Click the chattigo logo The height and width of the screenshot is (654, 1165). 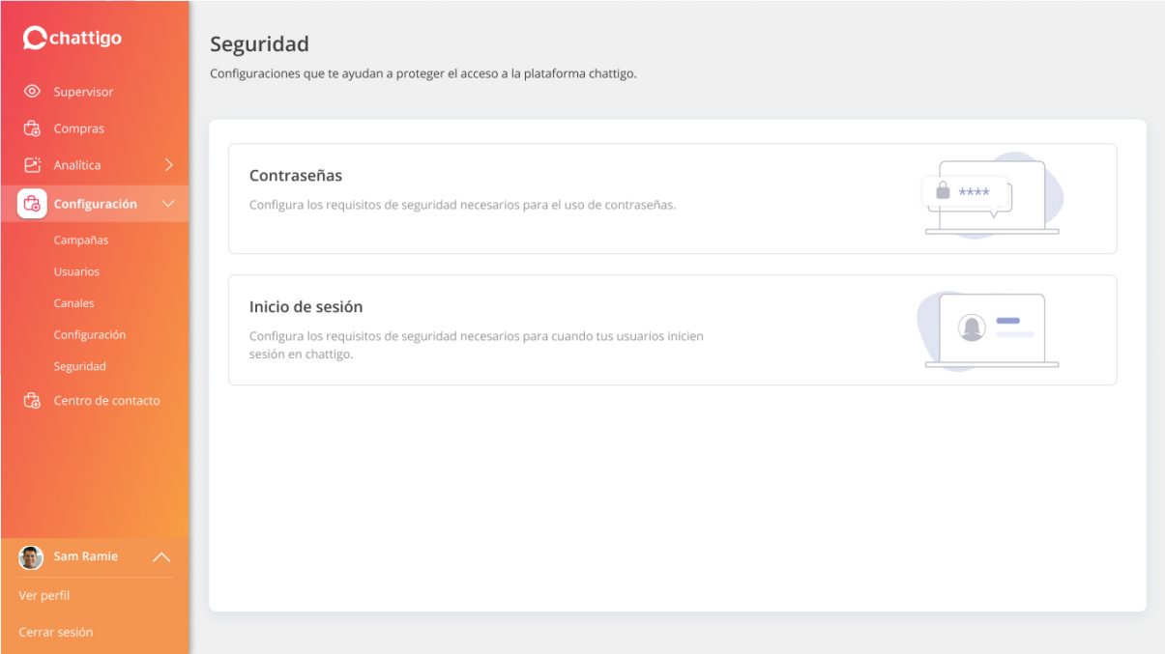(x=73, y=38)
